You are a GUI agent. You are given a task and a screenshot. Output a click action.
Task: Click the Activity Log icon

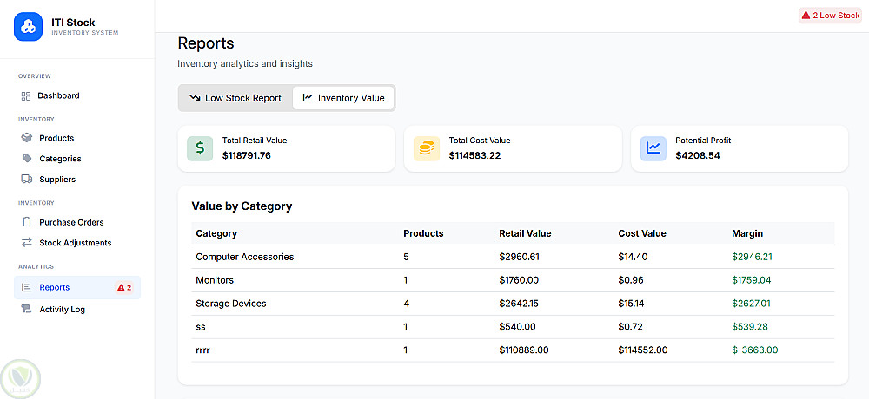pyautogui.click(x=26, y=309)
